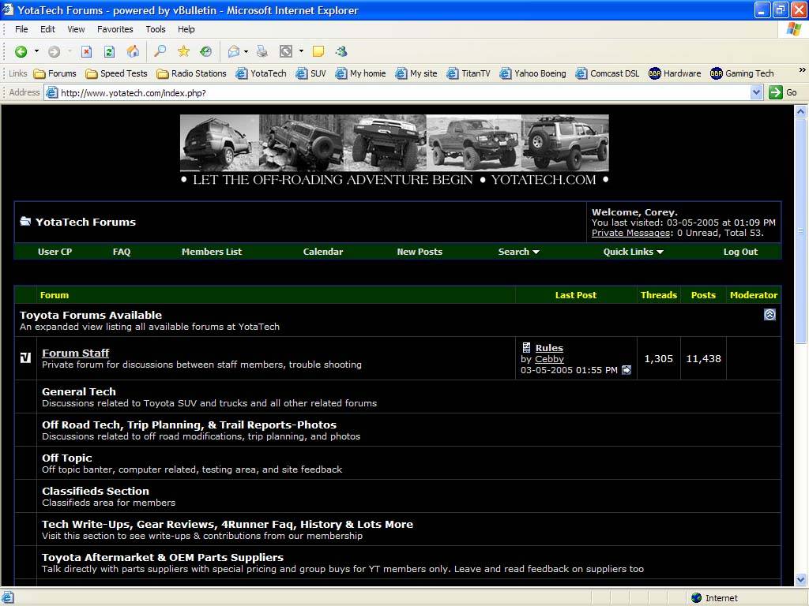Open the Tools menu

156,29
